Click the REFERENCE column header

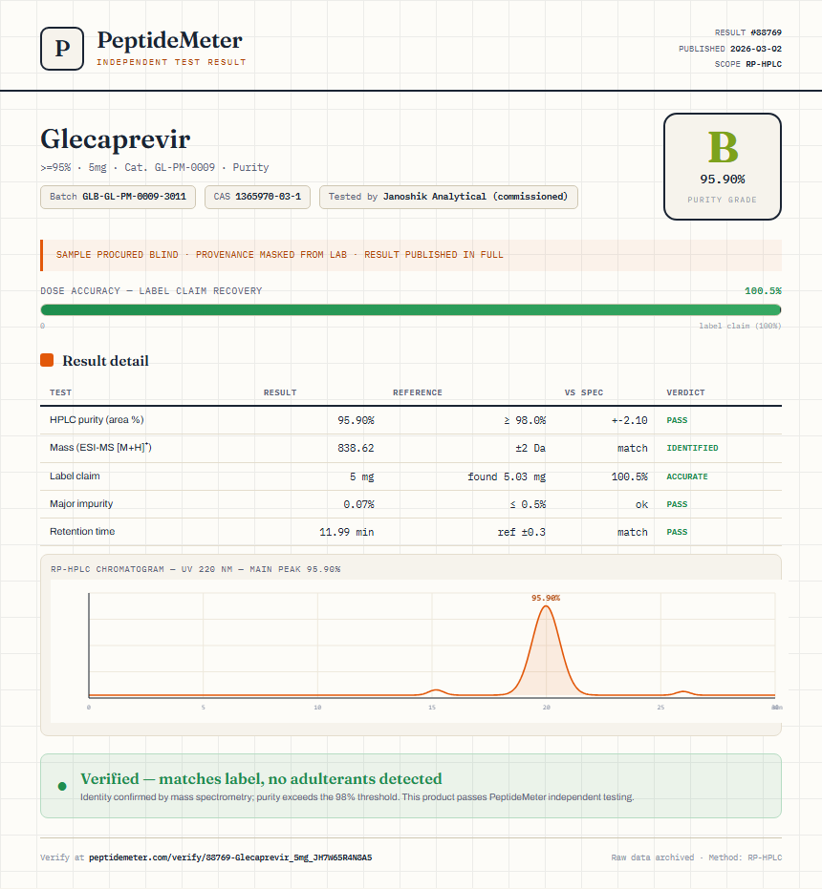click(x=418, y=392)
